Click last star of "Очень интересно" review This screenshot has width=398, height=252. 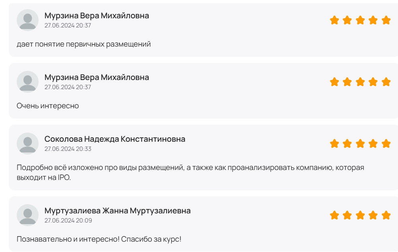(386, 82)
